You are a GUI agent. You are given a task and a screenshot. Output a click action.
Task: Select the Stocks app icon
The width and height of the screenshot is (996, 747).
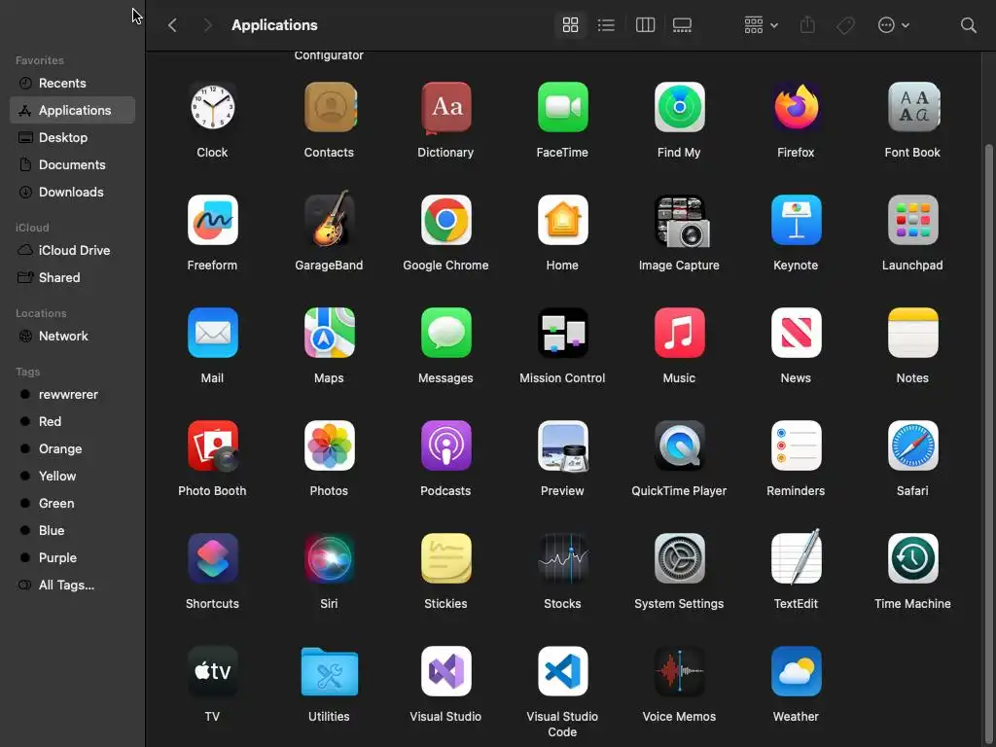click(562, 558)
